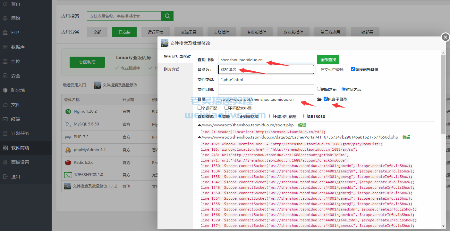Click the PHP-7.2 app icon
This screenshot has height=231, width=450.
click(x=68, y=137)
